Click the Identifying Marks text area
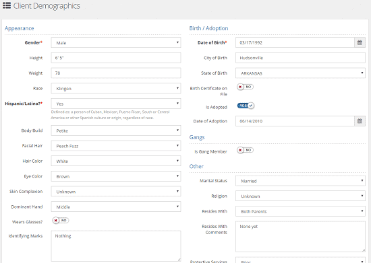This screenshot has width=371, height=263. click(x=116, y=246)
